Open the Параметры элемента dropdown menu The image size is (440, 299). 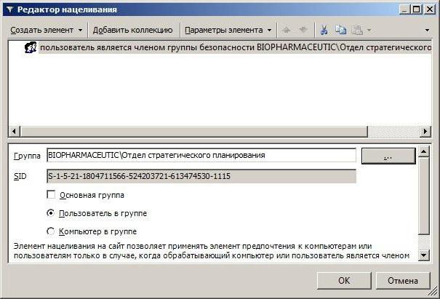[x=228, y=30]
